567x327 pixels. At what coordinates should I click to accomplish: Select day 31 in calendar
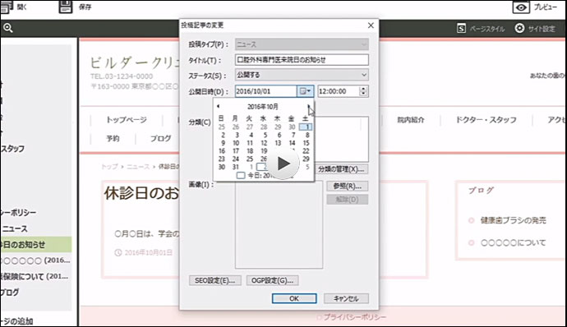[236, 167]
